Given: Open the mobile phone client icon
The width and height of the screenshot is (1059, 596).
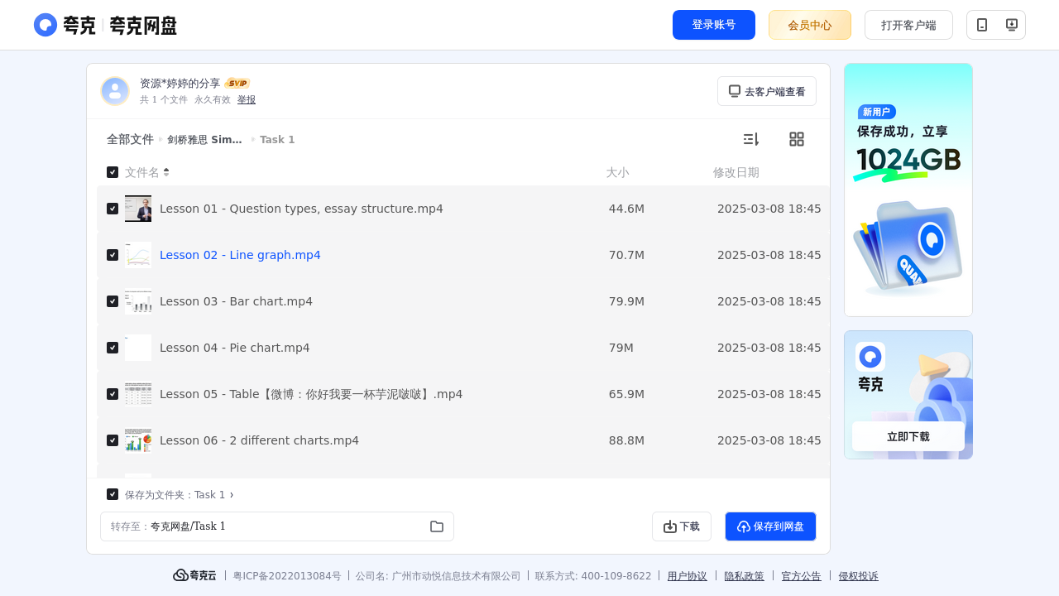Looking at the screenshot, I should click(982, 25).
